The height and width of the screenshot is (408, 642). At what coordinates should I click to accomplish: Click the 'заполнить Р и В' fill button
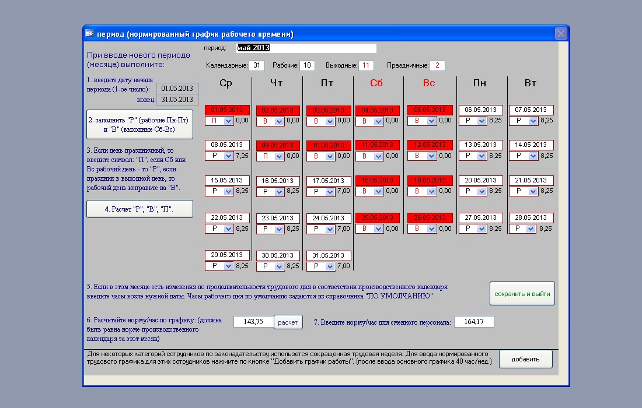(139, 125)
